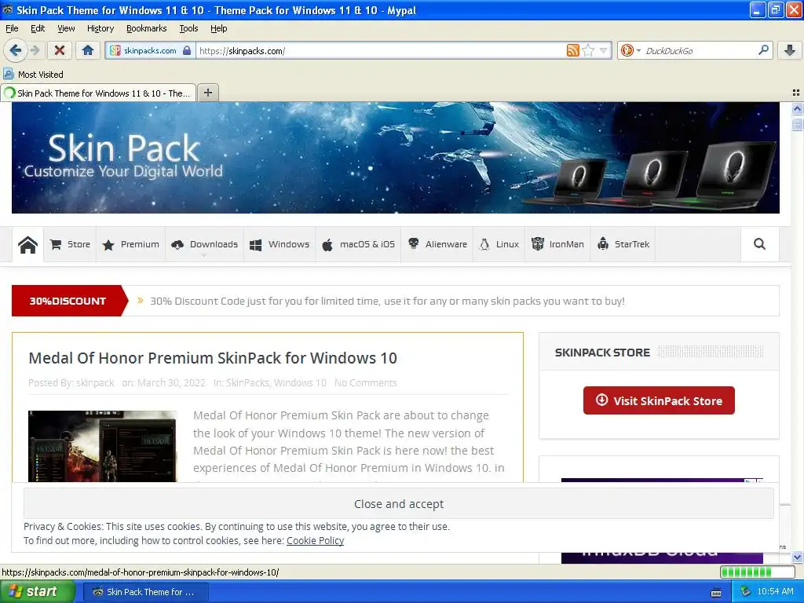Open the Tools menu
Viewport: 804px width, 603px height.
coord(188,28)
